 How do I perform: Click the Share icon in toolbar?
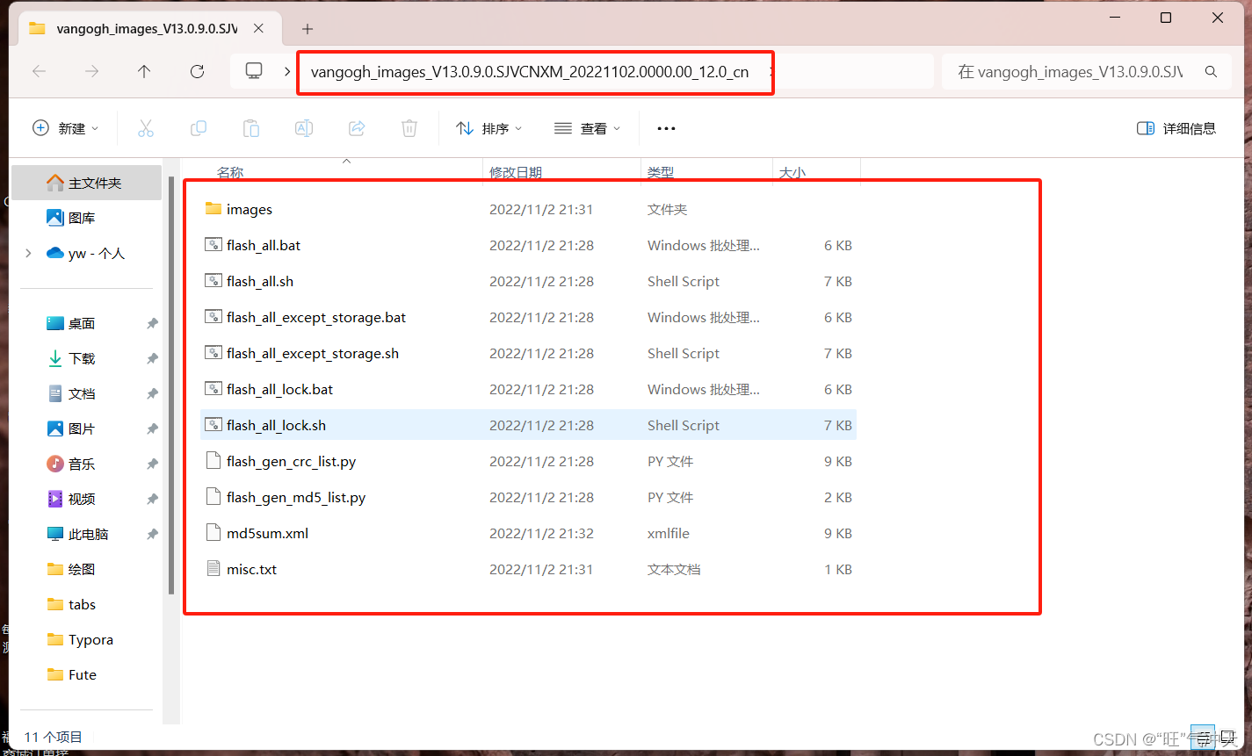357,128
